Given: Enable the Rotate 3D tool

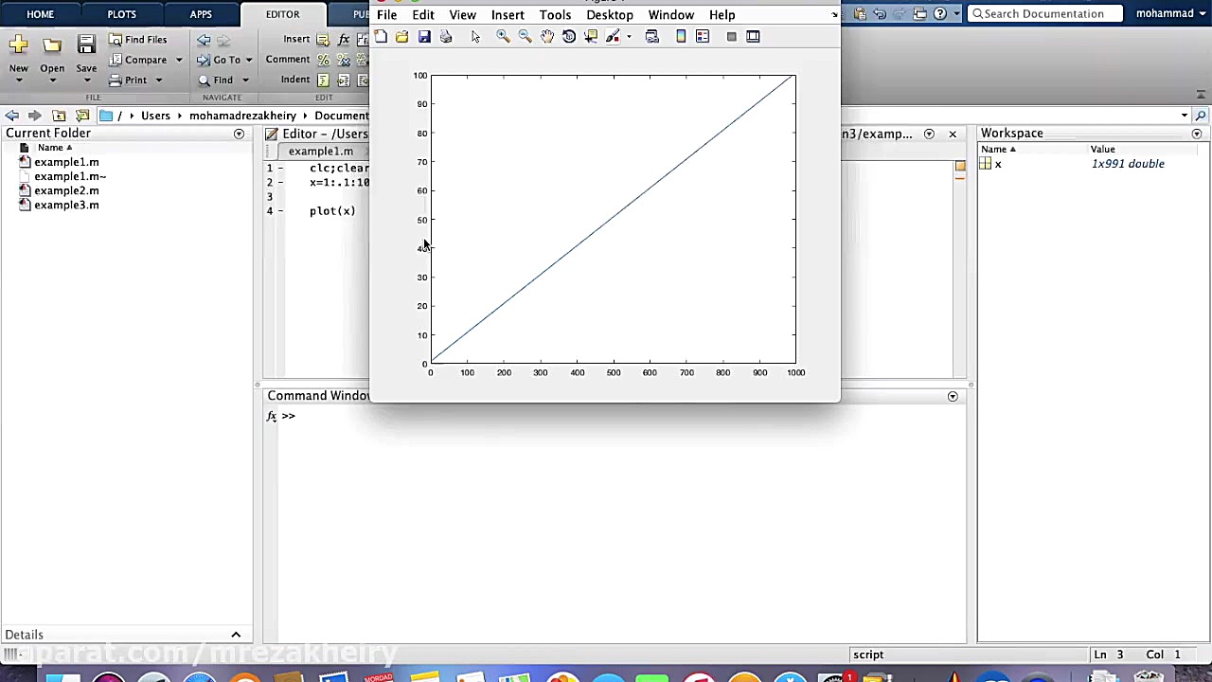Looking at the screenshot, I should [x=569, y=37].
